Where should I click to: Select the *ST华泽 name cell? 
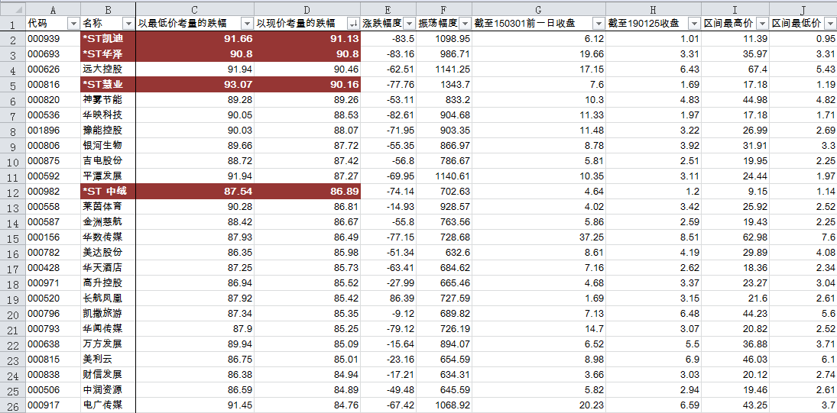pos(109,54)
